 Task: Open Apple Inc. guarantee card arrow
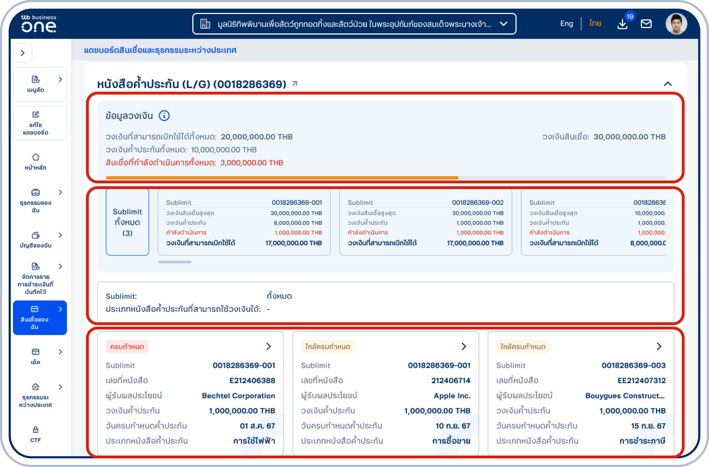(x=464, y=346)
